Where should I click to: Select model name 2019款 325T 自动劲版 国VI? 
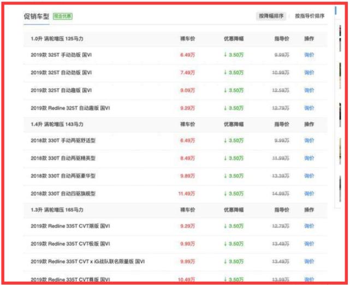point(61,73)
